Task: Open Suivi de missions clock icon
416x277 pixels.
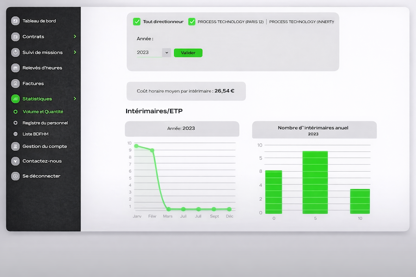Action: tap(15, 52)
